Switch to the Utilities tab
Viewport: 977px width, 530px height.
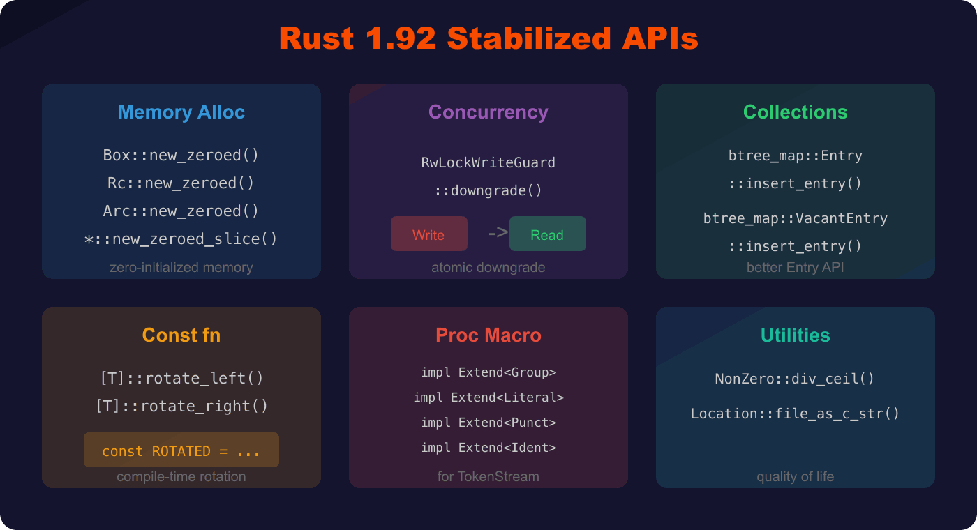[796, 335]
